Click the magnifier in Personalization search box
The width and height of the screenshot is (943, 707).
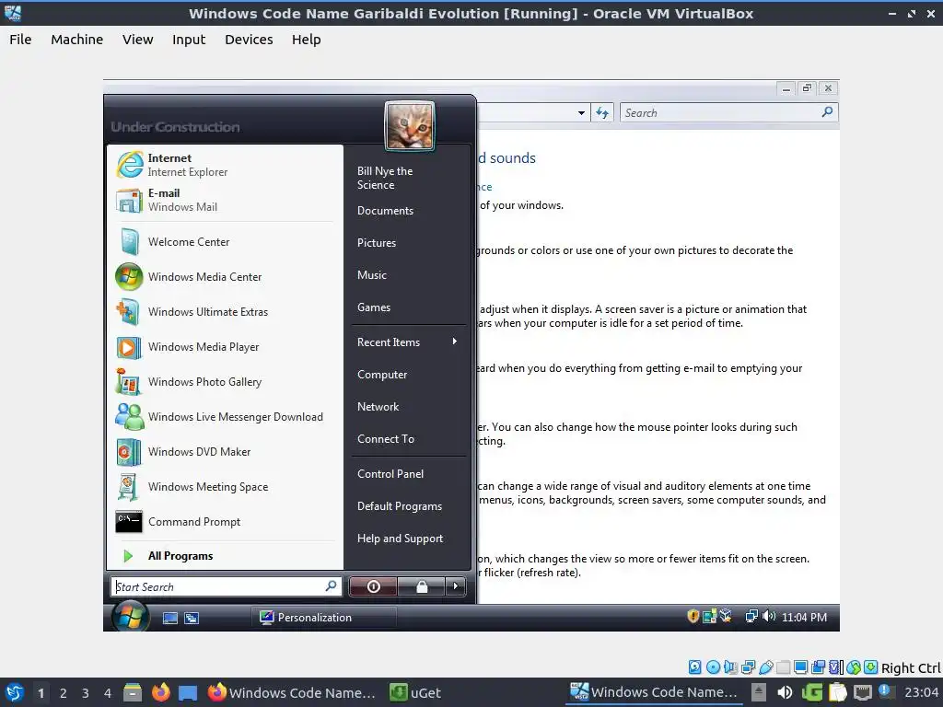[827, 111]
